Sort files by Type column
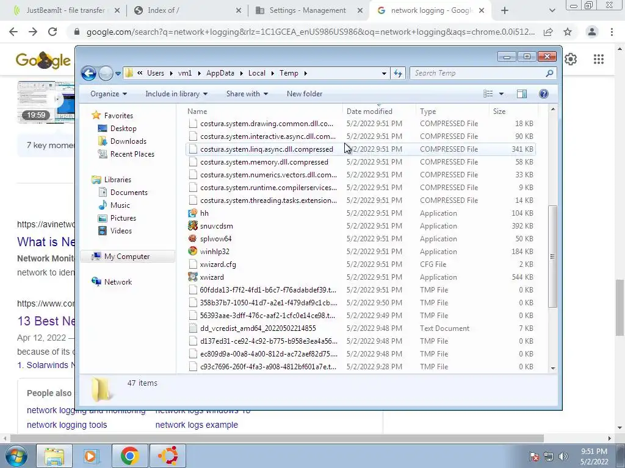625x468 pixels. 452,112
